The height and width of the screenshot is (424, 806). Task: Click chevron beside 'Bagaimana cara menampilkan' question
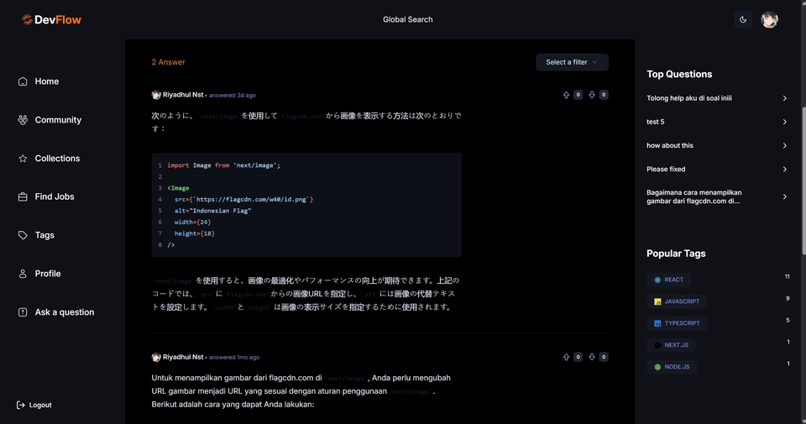784,196
